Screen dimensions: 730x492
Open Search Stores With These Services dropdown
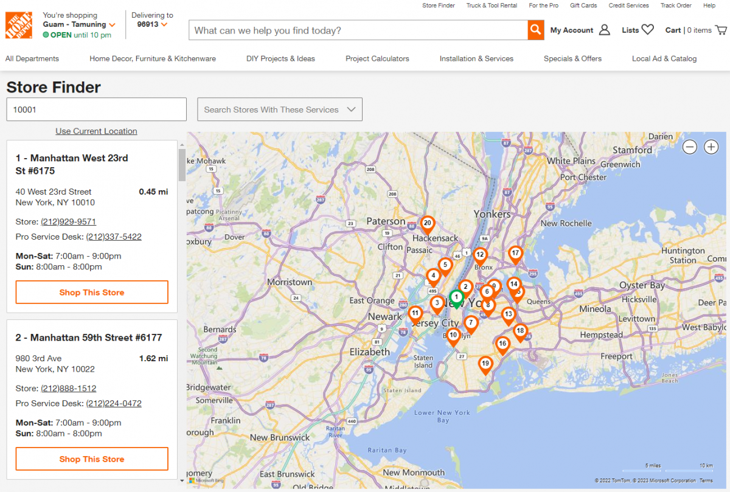pyautogui.click(x=279, y=109)
